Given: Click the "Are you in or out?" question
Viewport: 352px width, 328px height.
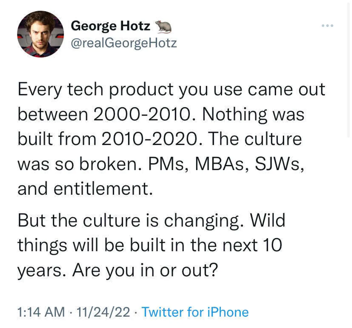Looking at the screenshot, I should (145, 270).
